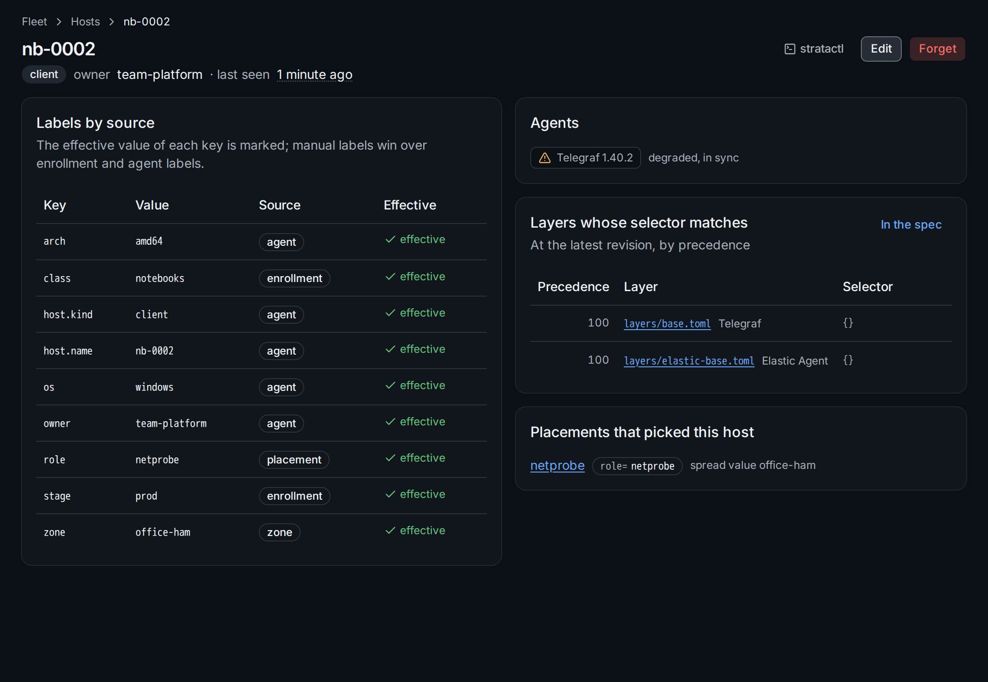
Task: Click the stratactl terminal icon
Action: pyautogui.click(x=790, y=49)
